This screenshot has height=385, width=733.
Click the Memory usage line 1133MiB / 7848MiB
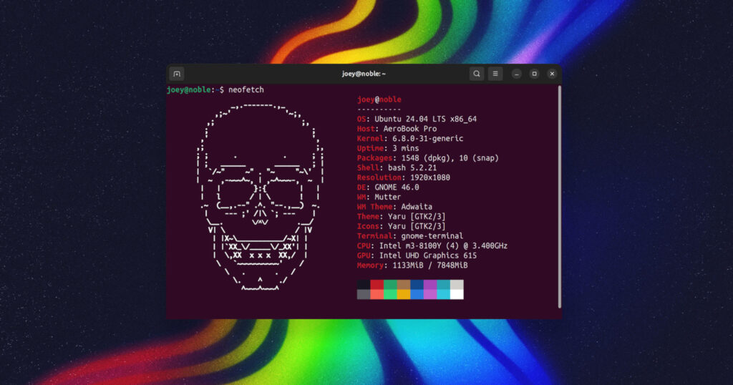click(412, 265)
